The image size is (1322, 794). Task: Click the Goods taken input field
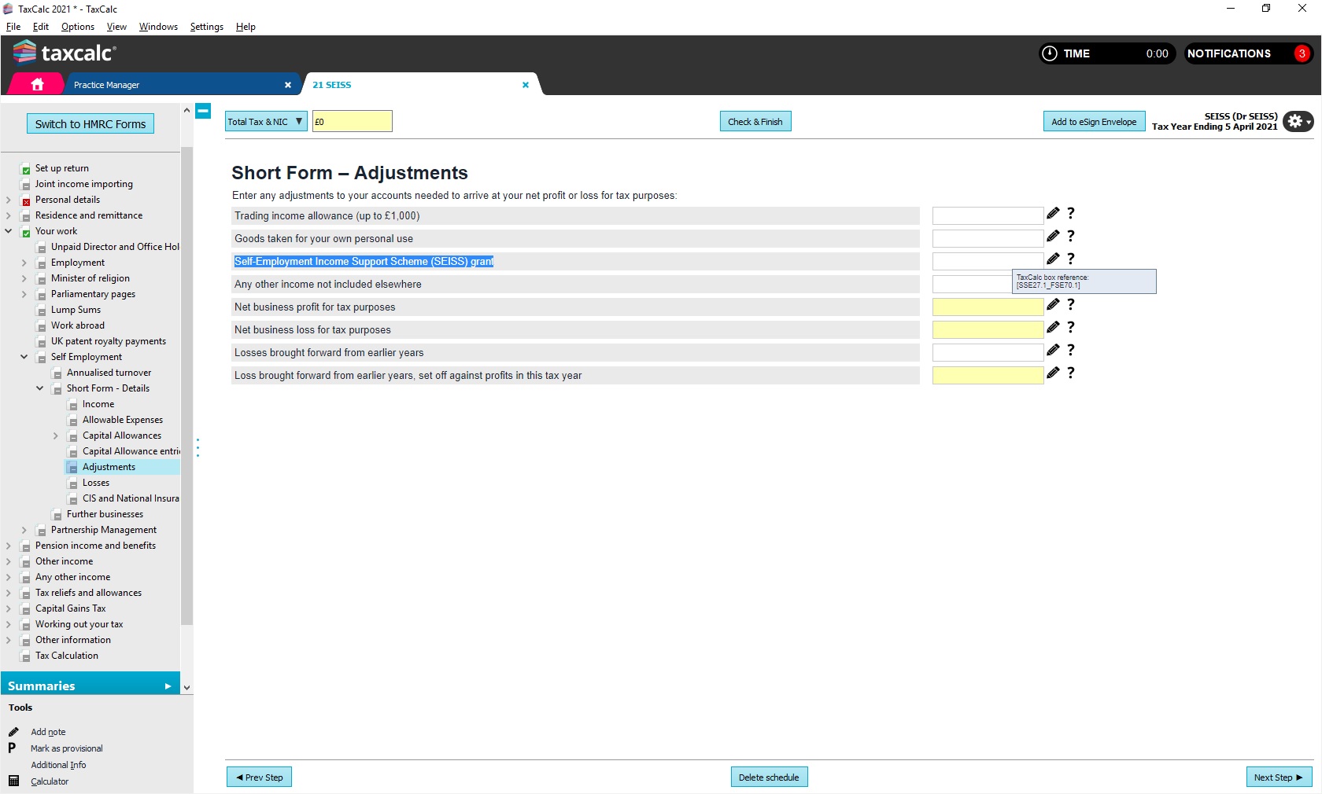988,238
